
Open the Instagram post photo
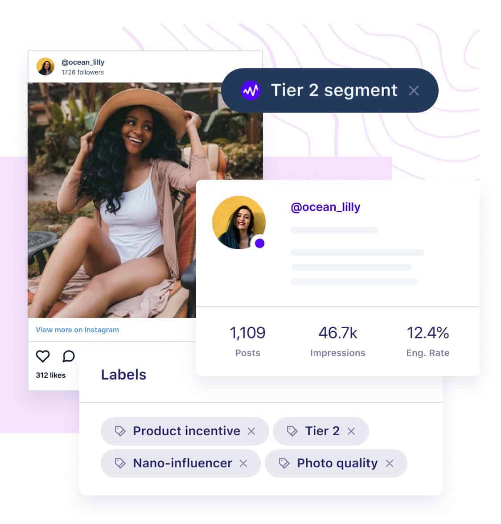[145, 200]
